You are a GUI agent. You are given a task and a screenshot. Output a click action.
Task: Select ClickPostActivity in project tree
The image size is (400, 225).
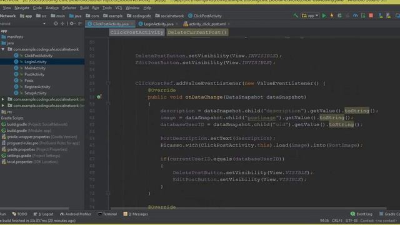[38, 56]
